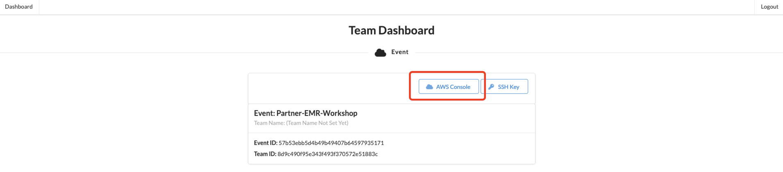Viewport: 783px width, 172px height.
Task: Click the "Event:" prefix in card title
Action: click(264, 113)
